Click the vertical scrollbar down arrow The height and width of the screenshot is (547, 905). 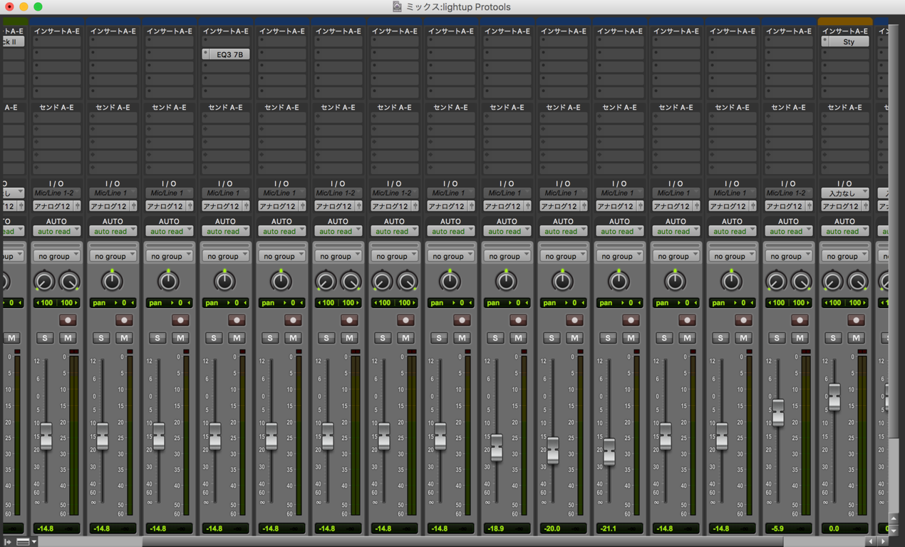pos(894,531)
